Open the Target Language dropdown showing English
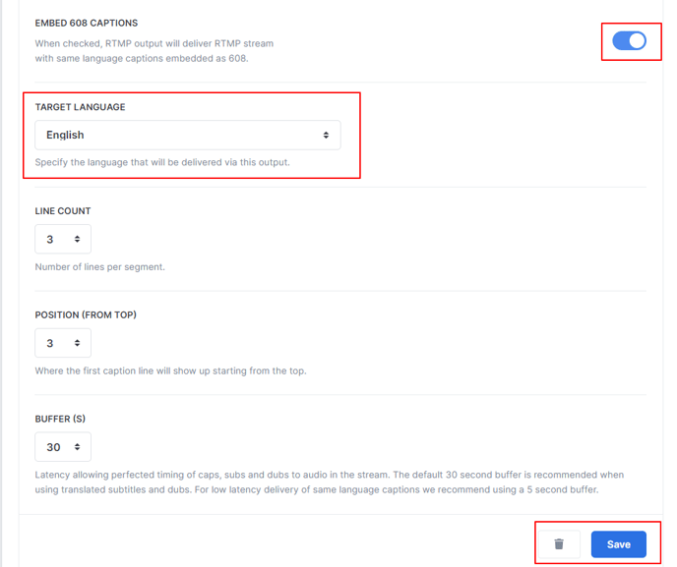 (188, 135)
